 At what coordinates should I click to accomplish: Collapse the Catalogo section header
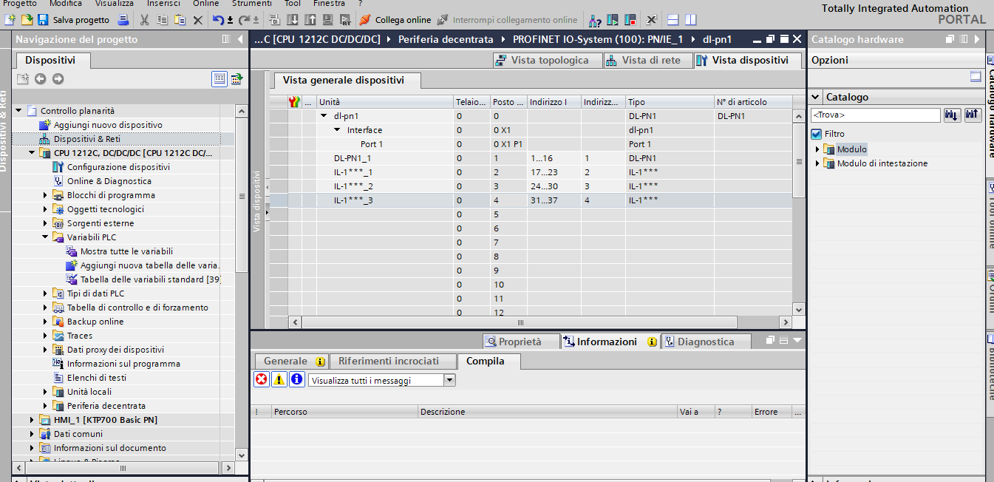tap(816, 97)
